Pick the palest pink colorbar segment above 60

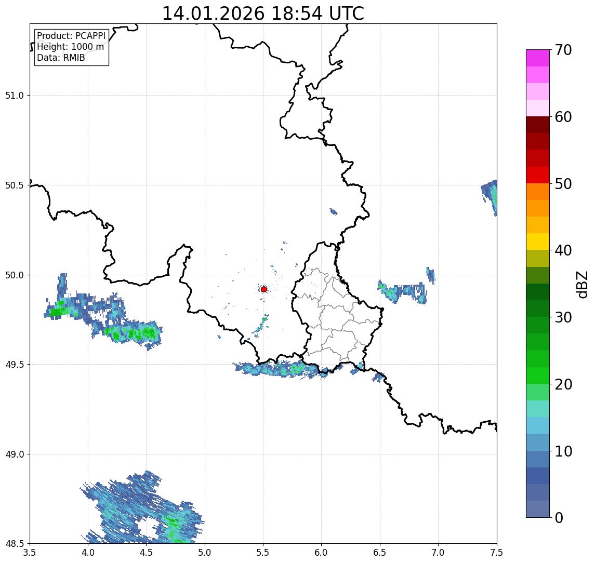[x=538, y=108]
